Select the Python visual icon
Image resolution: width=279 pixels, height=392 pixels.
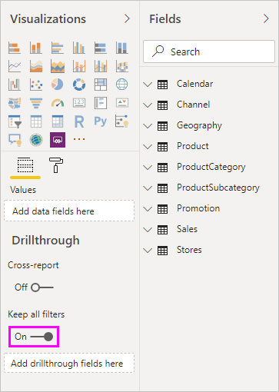[x=101, y=121]
